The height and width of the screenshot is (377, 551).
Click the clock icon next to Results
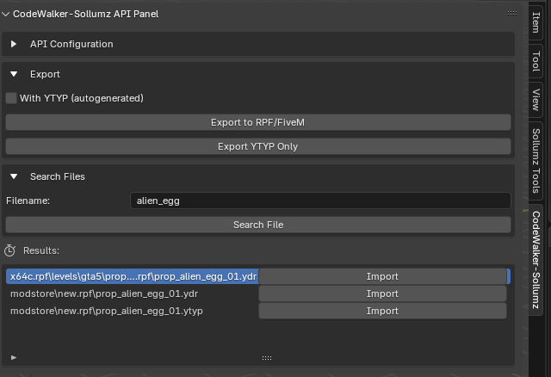[x=9, y=250]
